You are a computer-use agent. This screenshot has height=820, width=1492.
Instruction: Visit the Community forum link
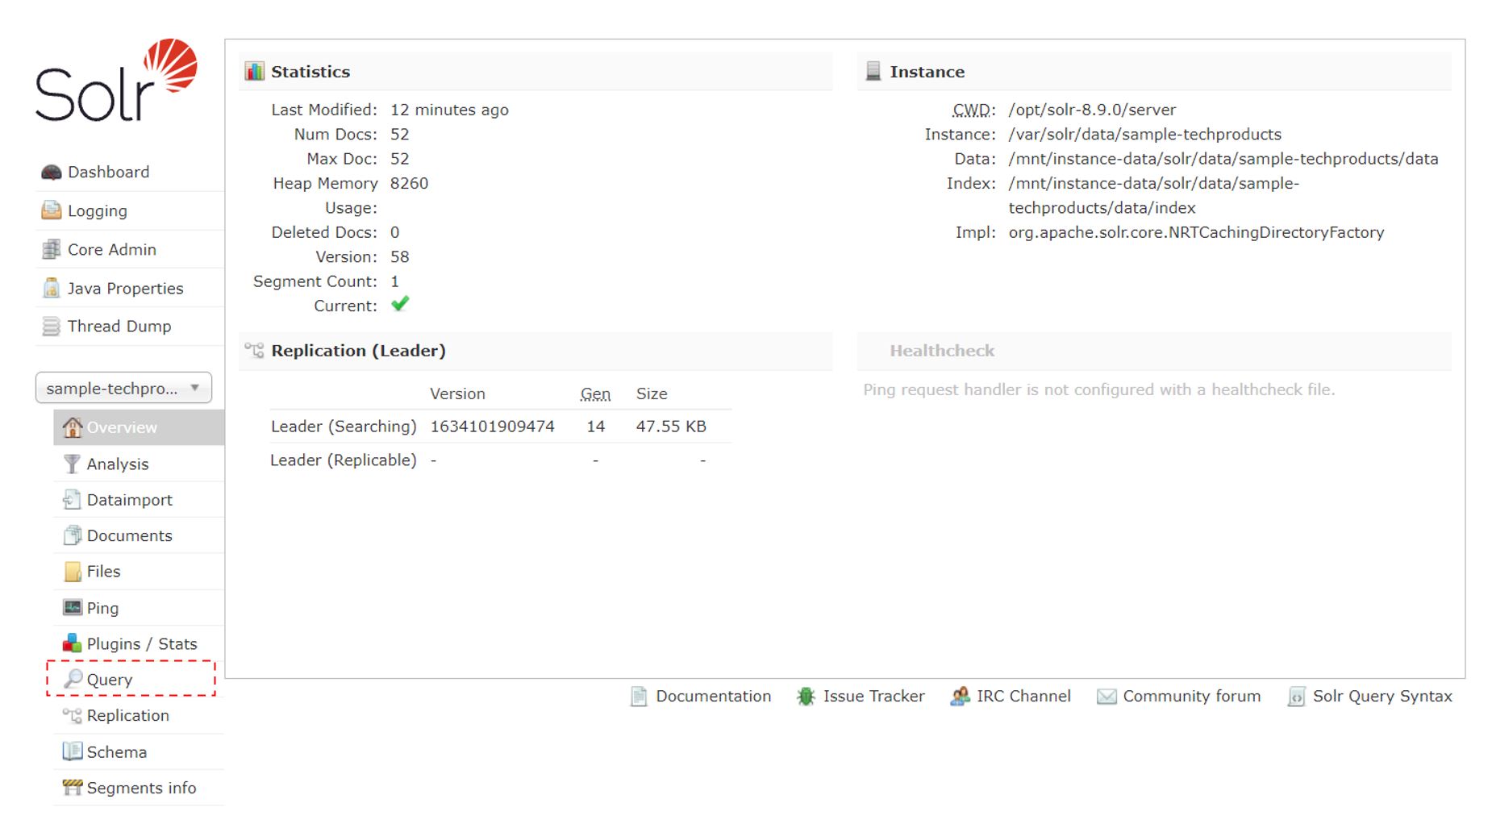(x=1191, y=697)
